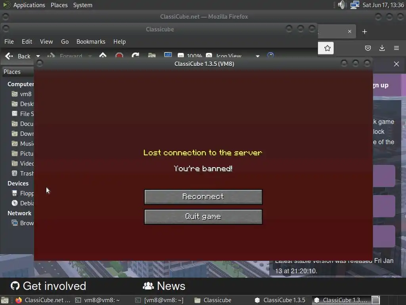Viewport: 406px width, 305px height.
Task: Open the Go menu in the file manager
Action: [65, 41]
